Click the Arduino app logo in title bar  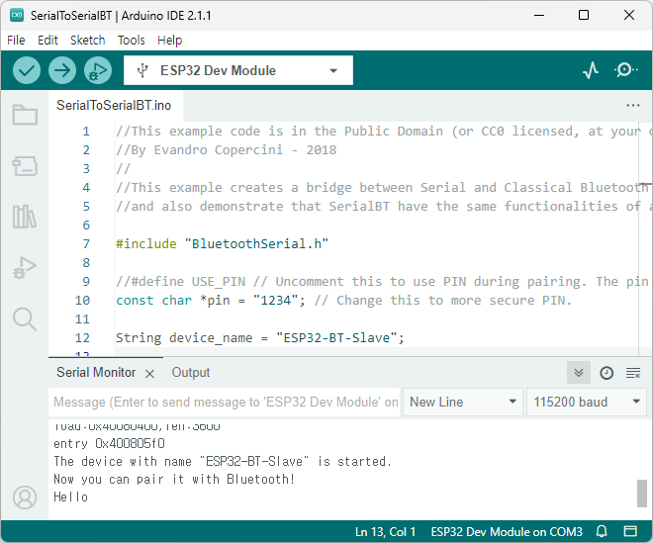point(17,16)
